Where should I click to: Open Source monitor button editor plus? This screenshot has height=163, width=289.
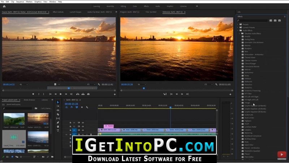click(x=115, y=94)
